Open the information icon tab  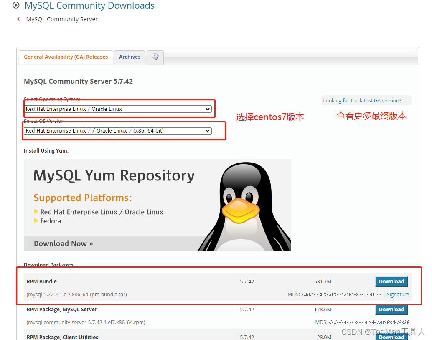point(155,57)
